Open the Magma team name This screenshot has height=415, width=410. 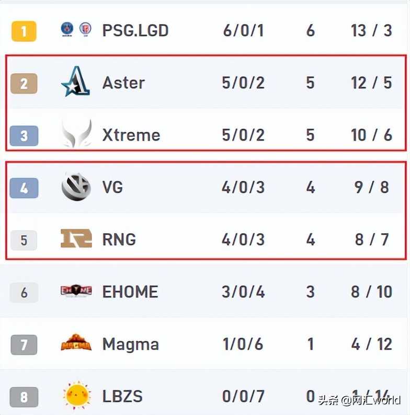click(x=131, y=344)
